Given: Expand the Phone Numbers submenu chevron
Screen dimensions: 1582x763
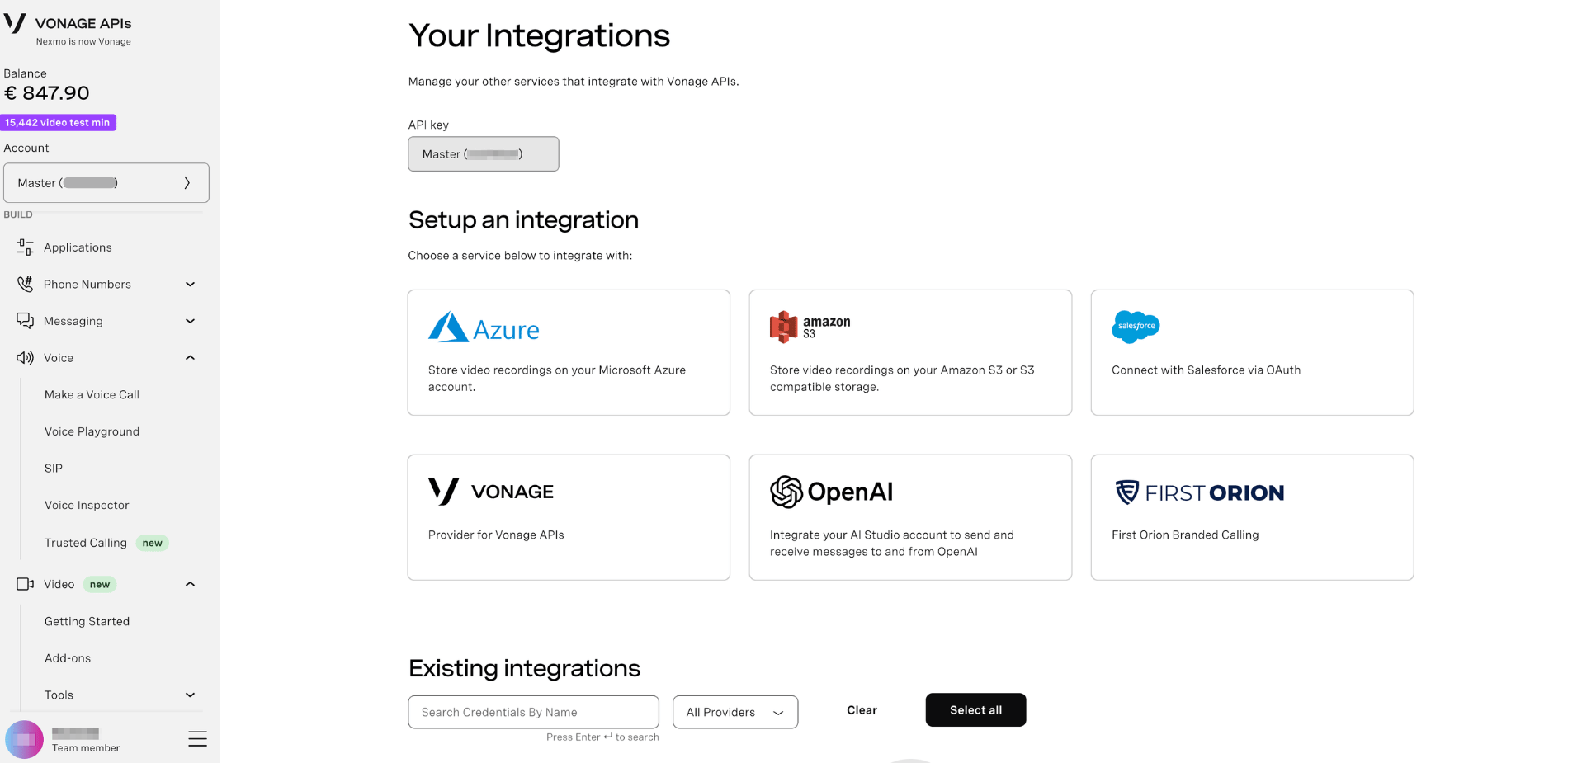Looking at the screenshot, I should coord(191,285).
